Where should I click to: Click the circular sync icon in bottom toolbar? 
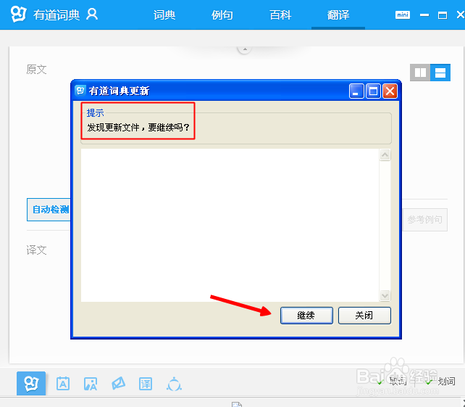(x=174, y=384)
